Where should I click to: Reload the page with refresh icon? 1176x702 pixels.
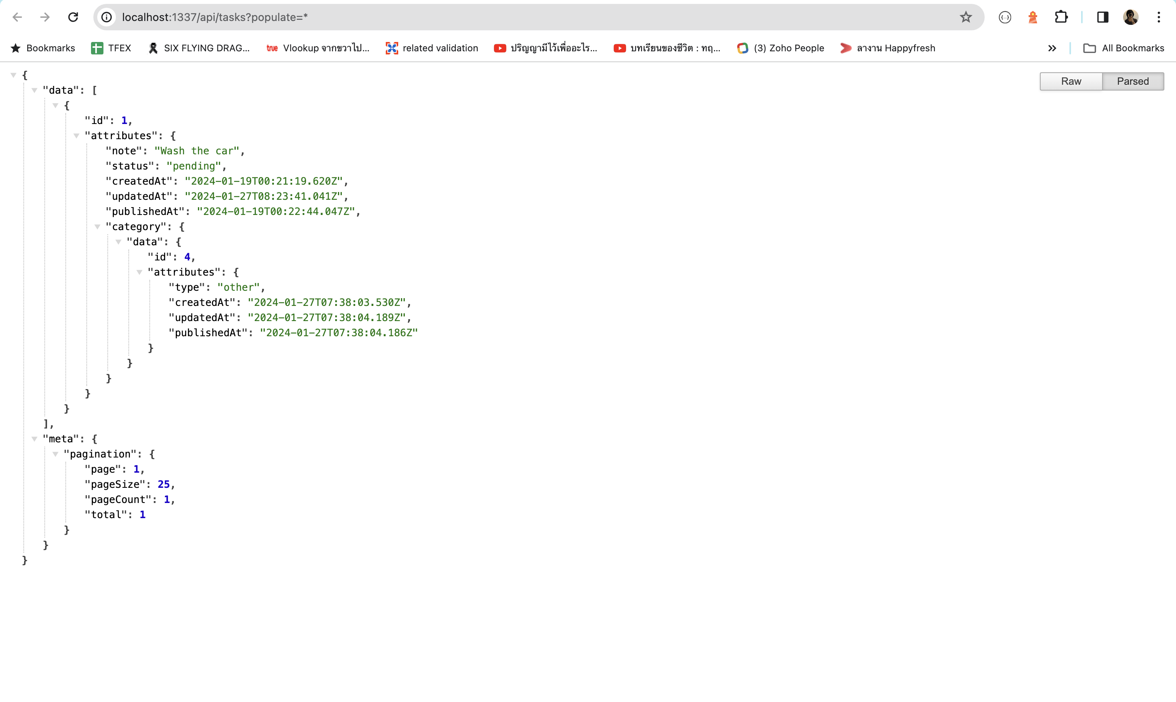(73, 17)
